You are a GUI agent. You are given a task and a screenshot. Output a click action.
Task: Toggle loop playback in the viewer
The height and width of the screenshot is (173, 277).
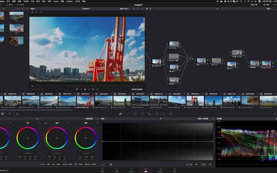[x=97, y=89]
